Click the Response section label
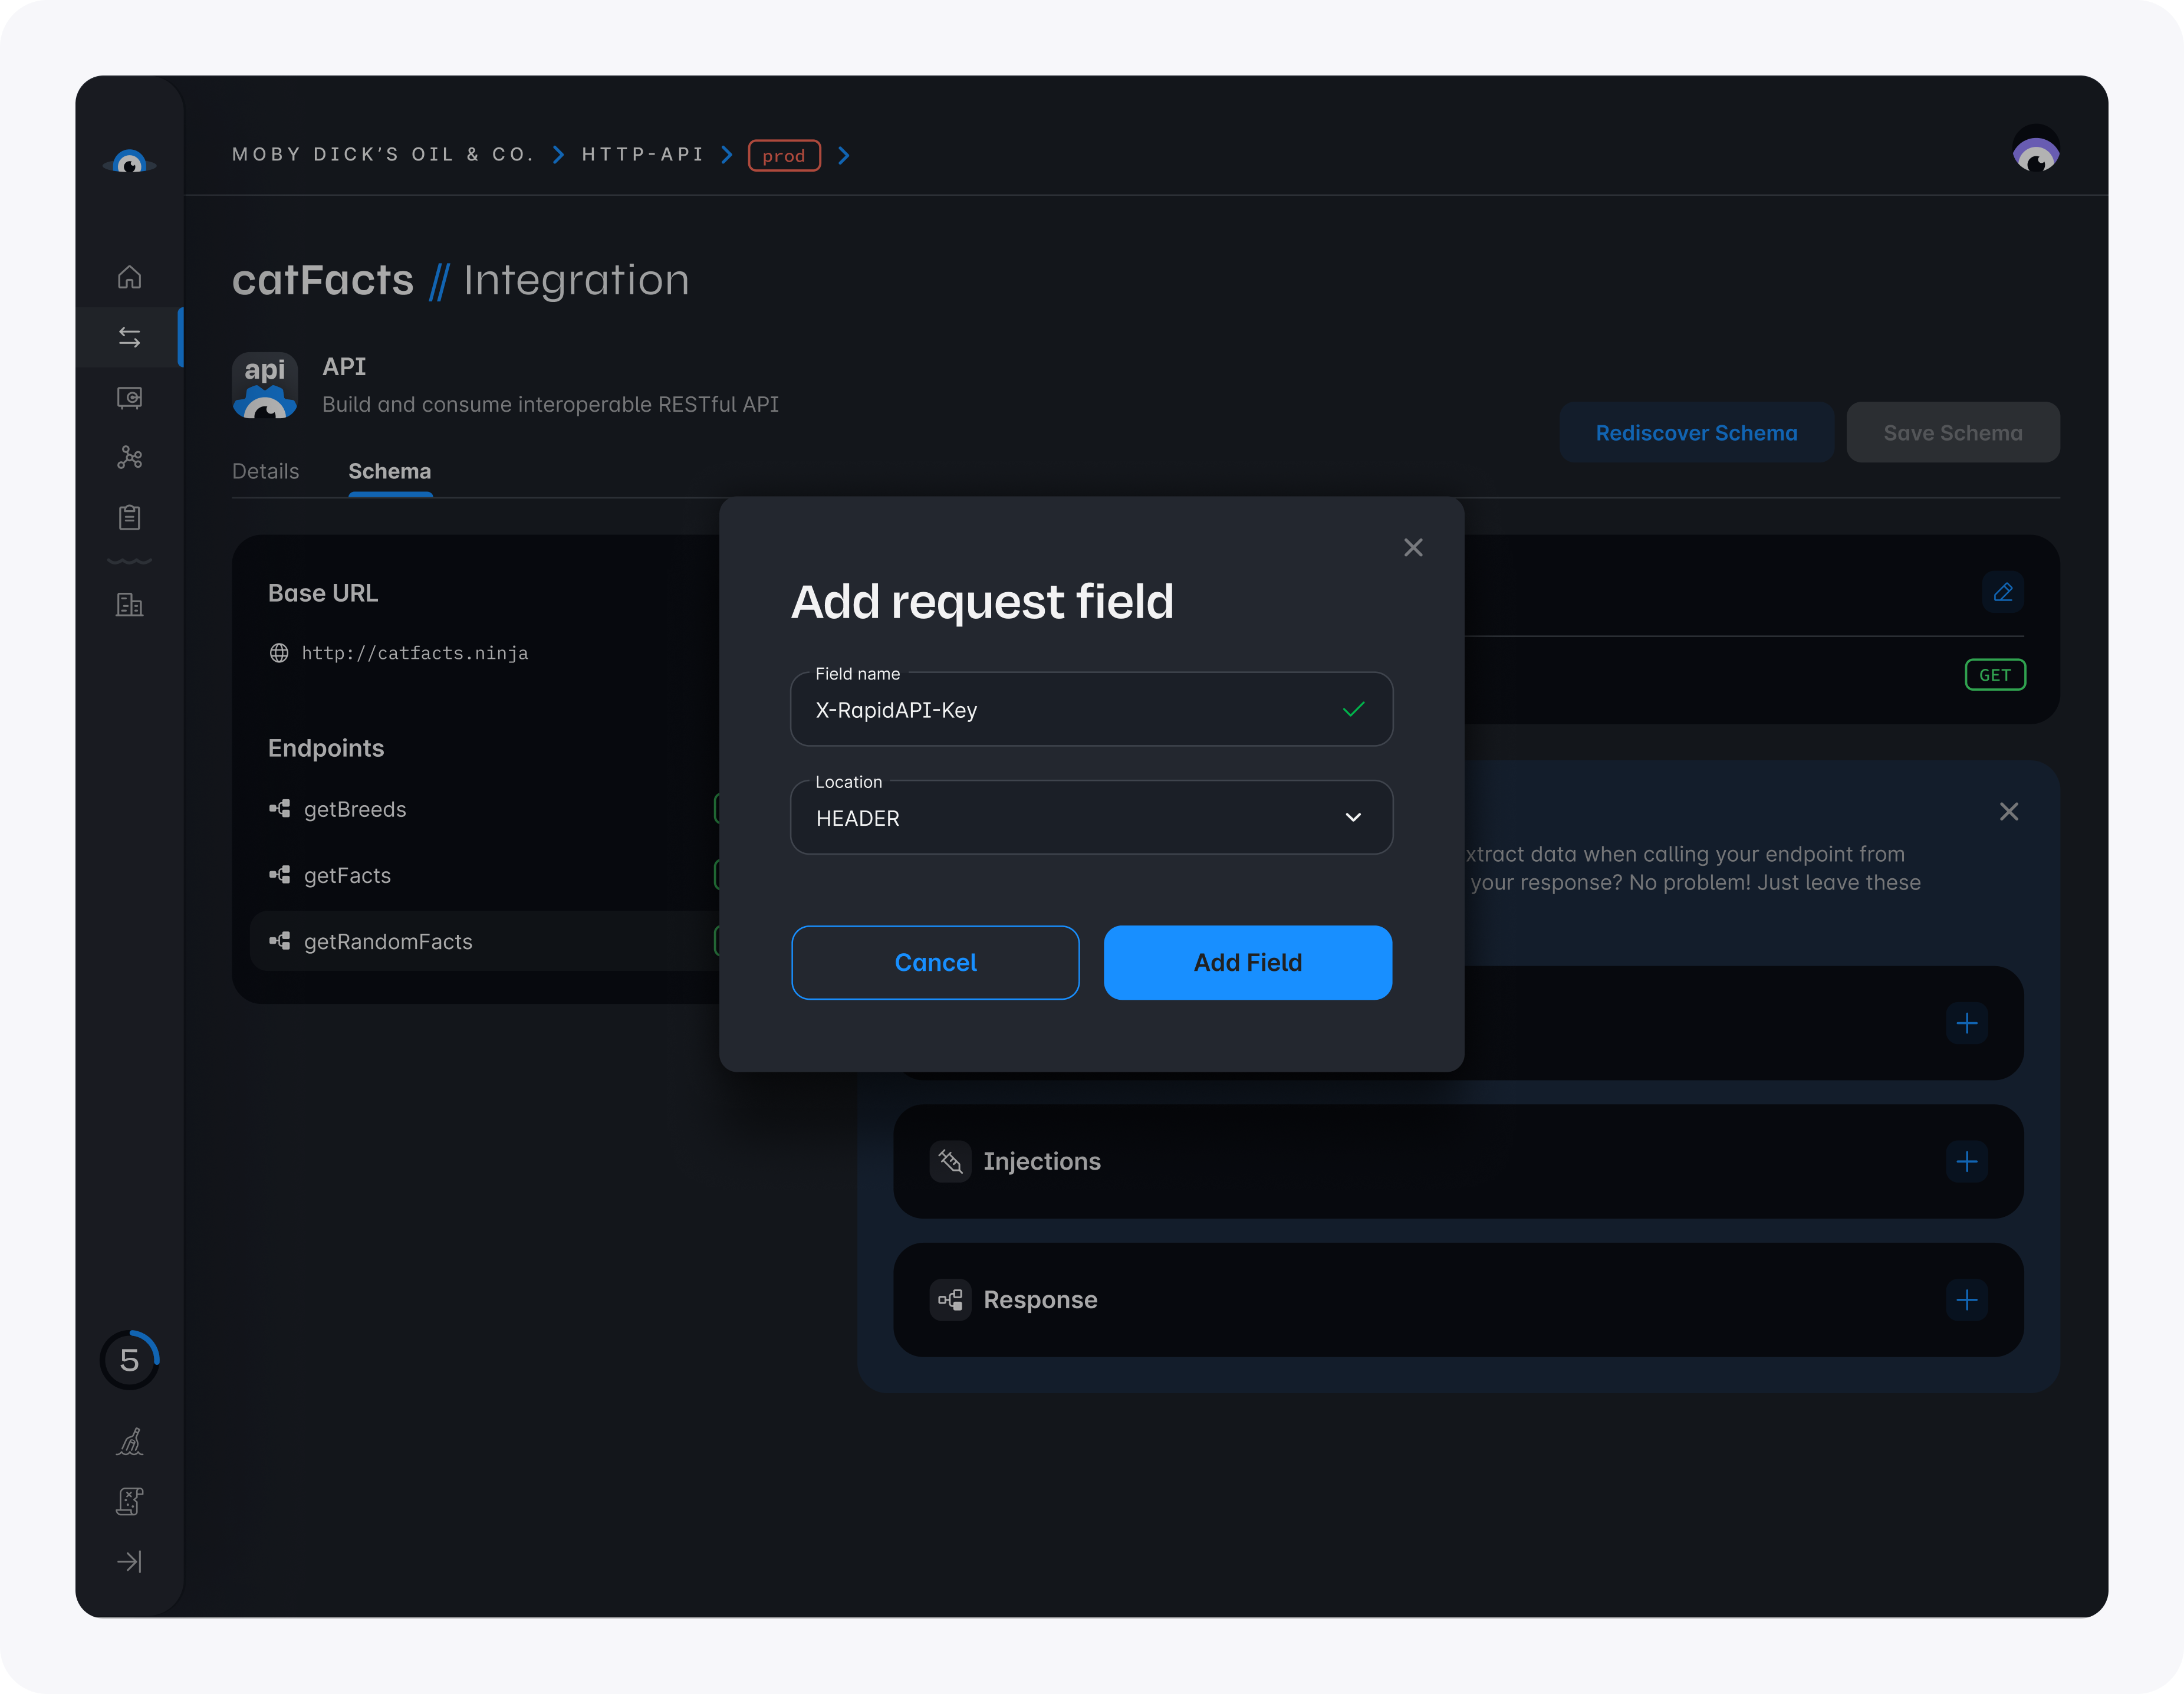 coord(1040,1300)
